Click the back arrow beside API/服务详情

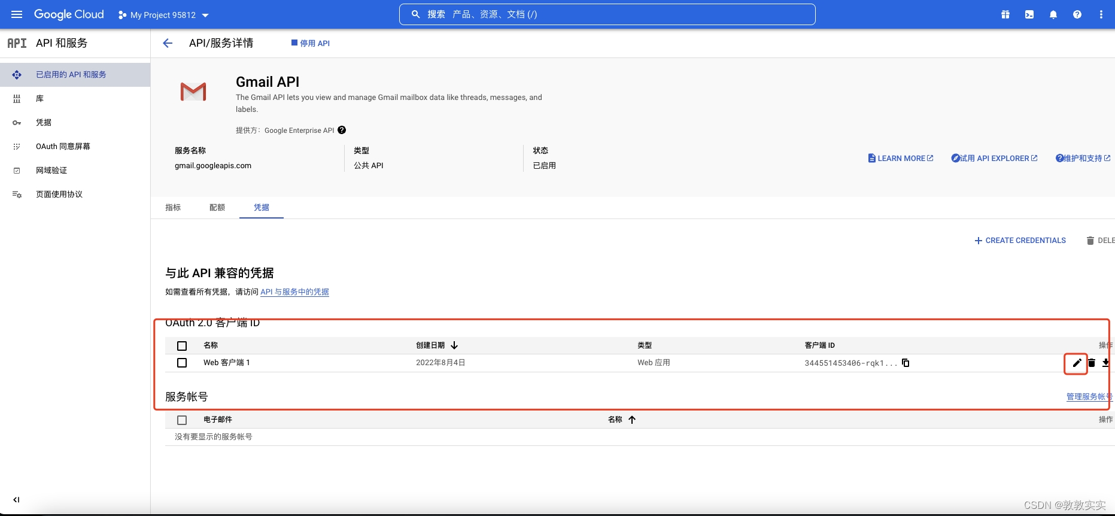[x=168, y=43]
